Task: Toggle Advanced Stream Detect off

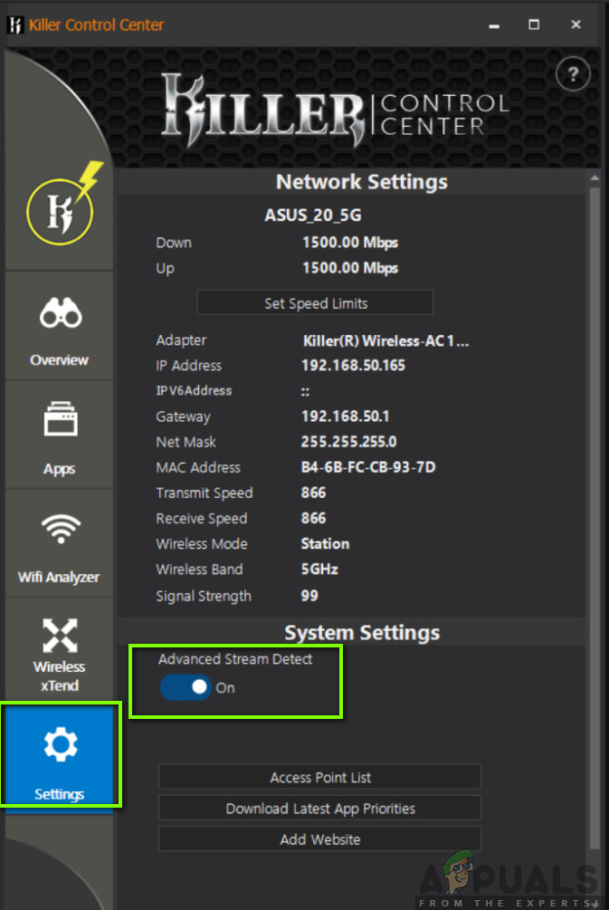Action: [186, 687]
